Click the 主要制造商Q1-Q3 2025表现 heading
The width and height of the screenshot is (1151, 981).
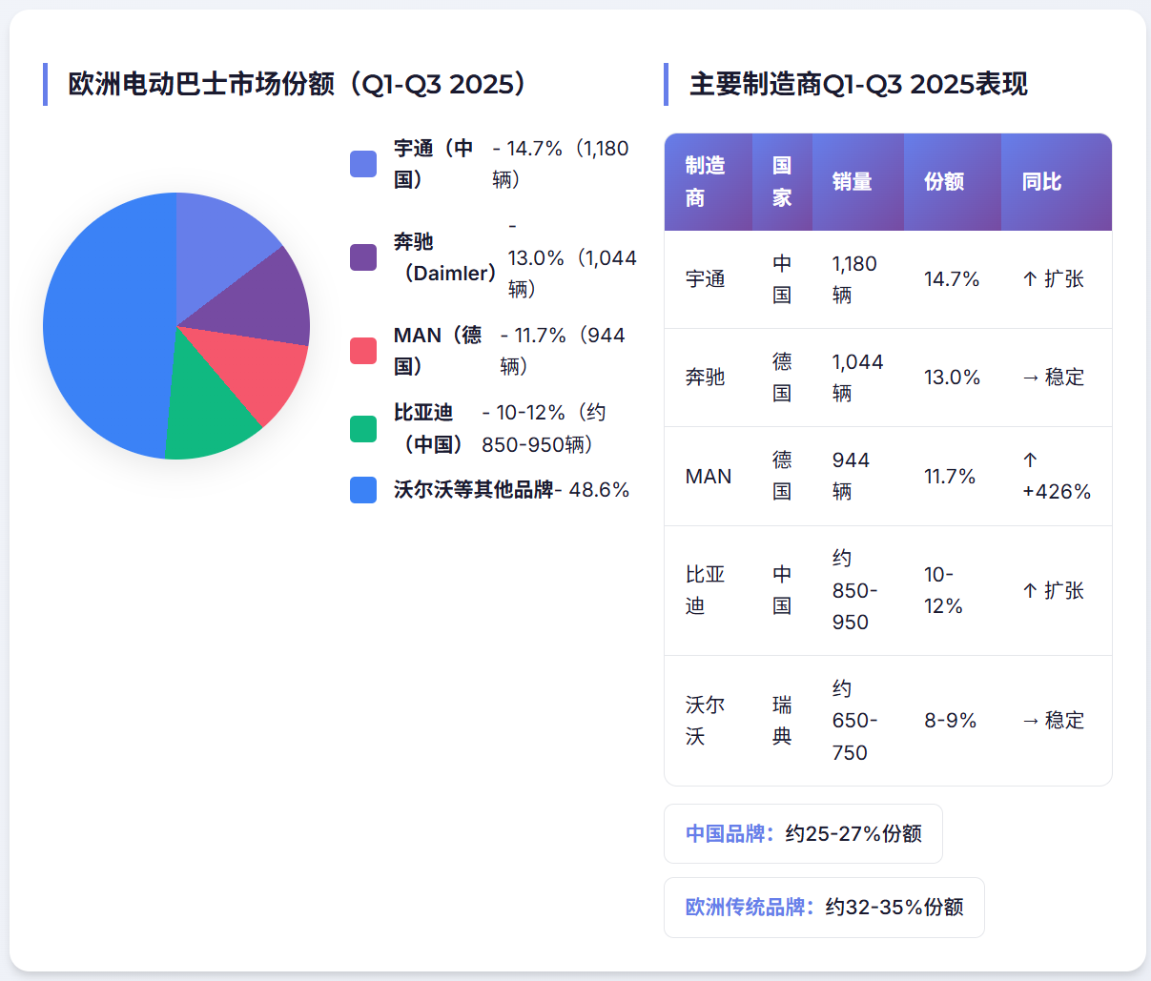(858, 84)
